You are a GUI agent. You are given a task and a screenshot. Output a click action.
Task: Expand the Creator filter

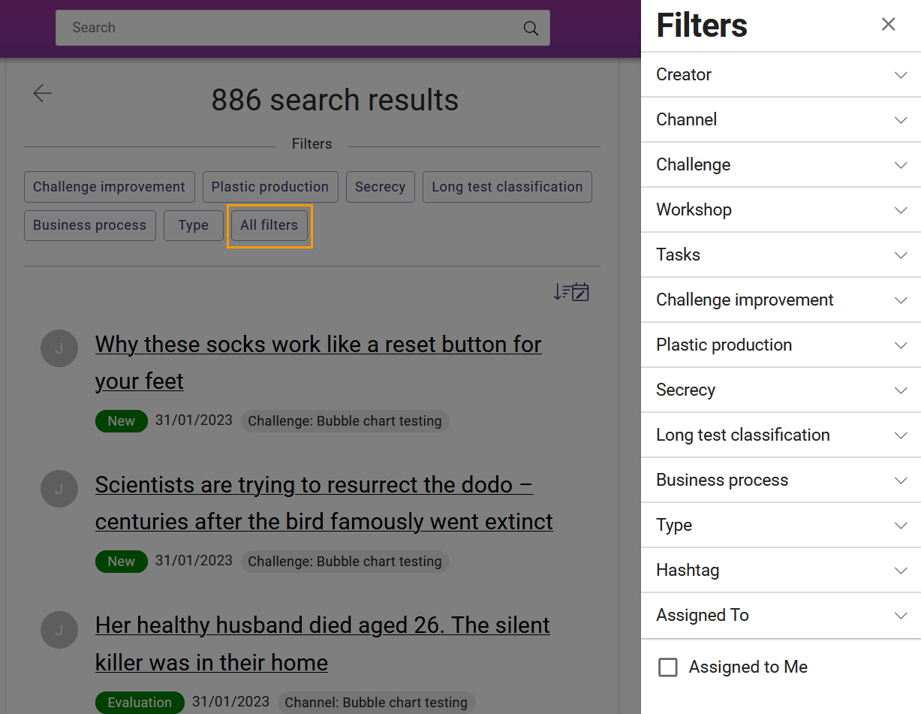(x=781, y=74)
